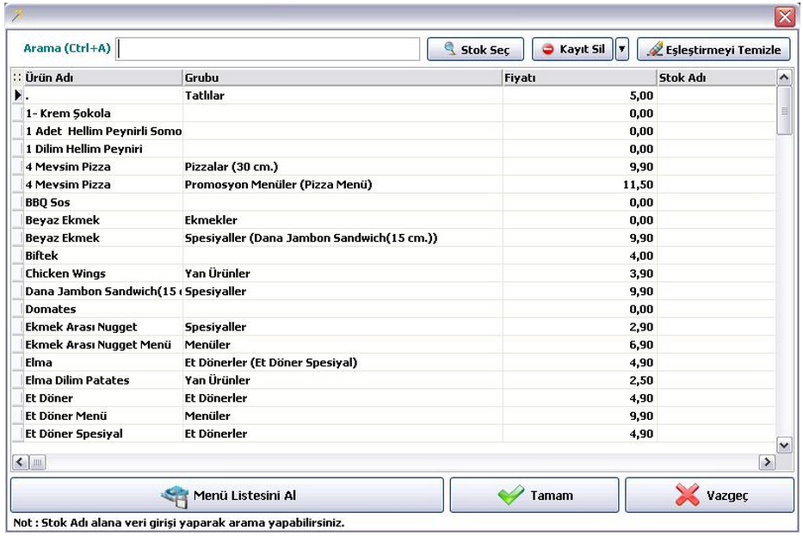Viewport: 803px width, 536px height.
Task: Sort by Stok Adı column header
Action: [x=716, y=77]
